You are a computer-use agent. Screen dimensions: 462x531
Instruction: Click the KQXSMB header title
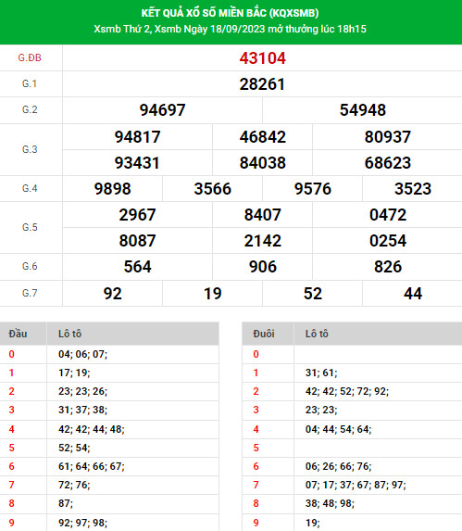[x=230, y=13]
